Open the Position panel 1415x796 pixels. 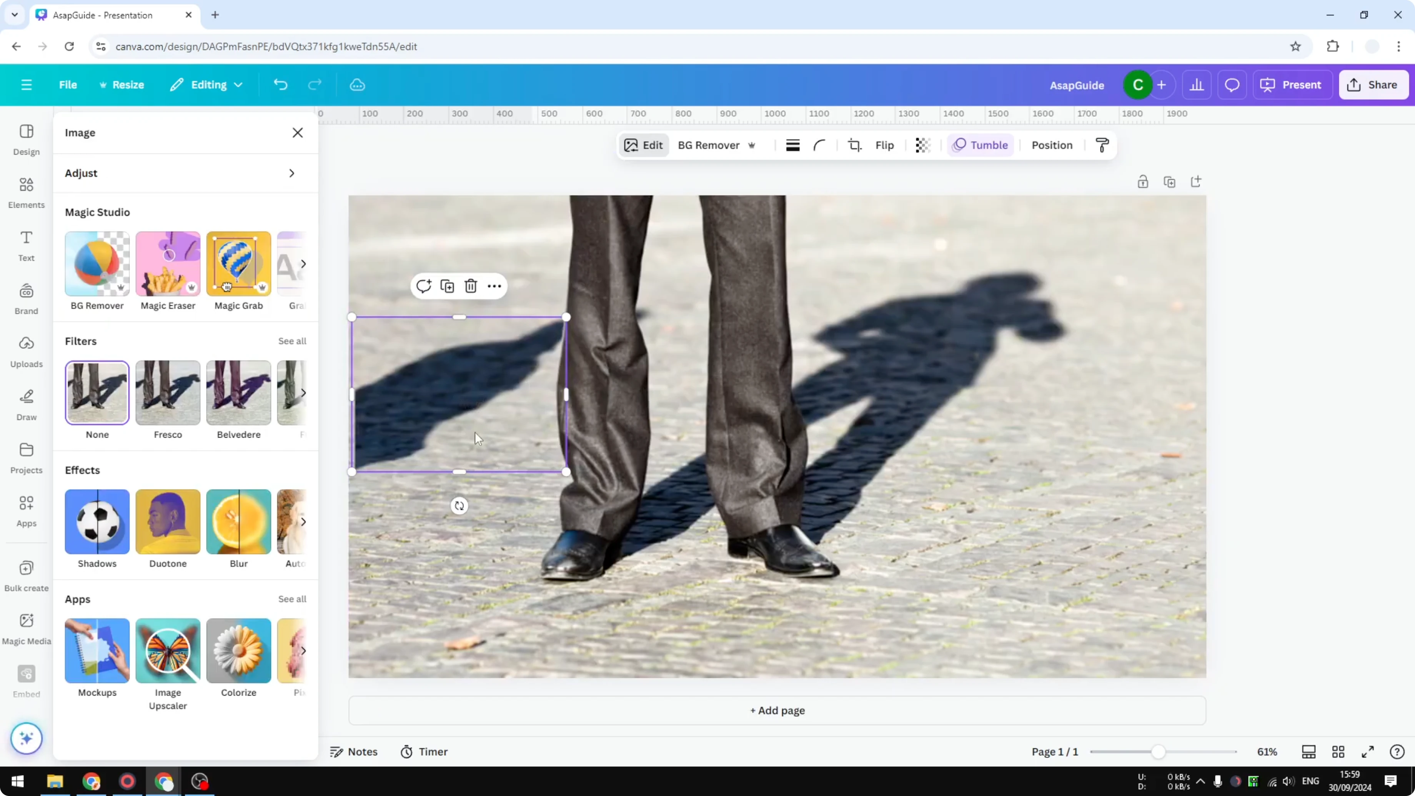[x=1052, y=145]
